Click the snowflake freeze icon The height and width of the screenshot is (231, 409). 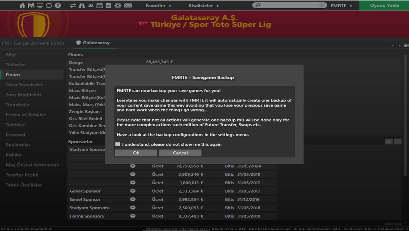(118, 5)
